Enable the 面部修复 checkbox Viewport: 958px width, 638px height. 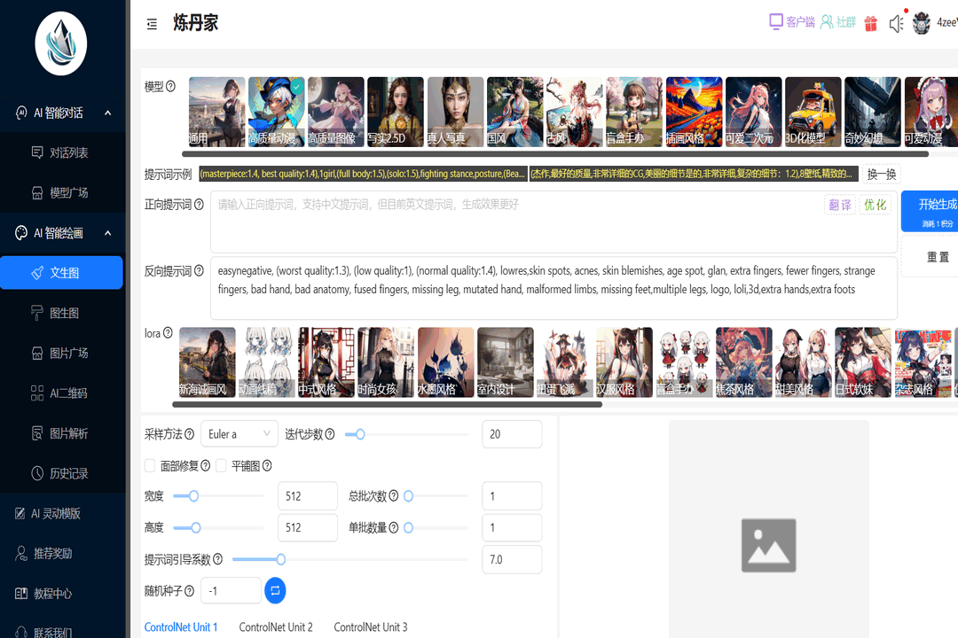click(150, 464)
